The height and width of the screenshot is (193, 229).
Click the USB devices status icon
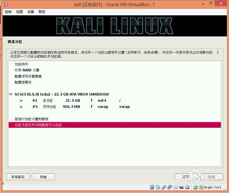(164, 187)
